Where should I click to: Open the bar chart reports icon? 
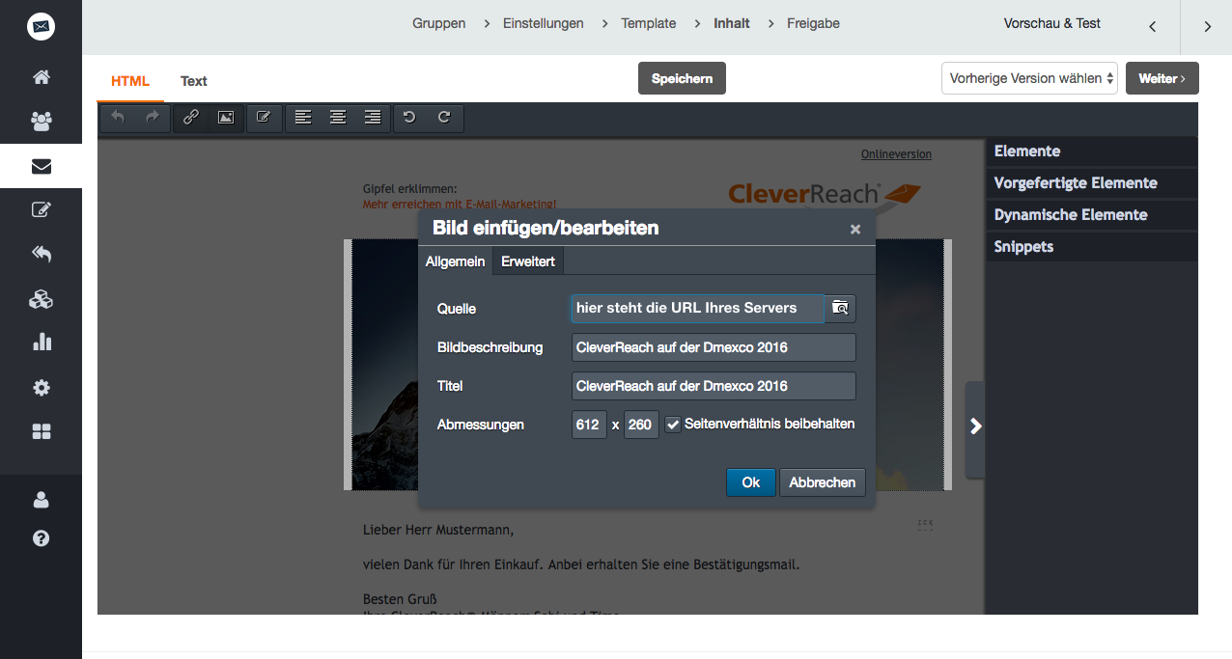point(41,342)
